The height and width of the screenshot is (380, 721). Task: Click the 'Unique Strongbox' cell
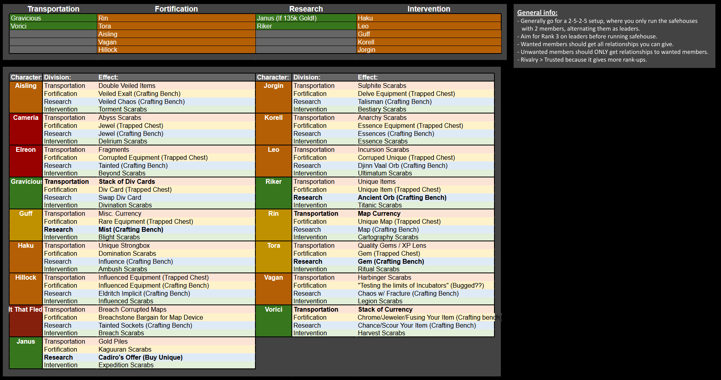tap(176, 245)
